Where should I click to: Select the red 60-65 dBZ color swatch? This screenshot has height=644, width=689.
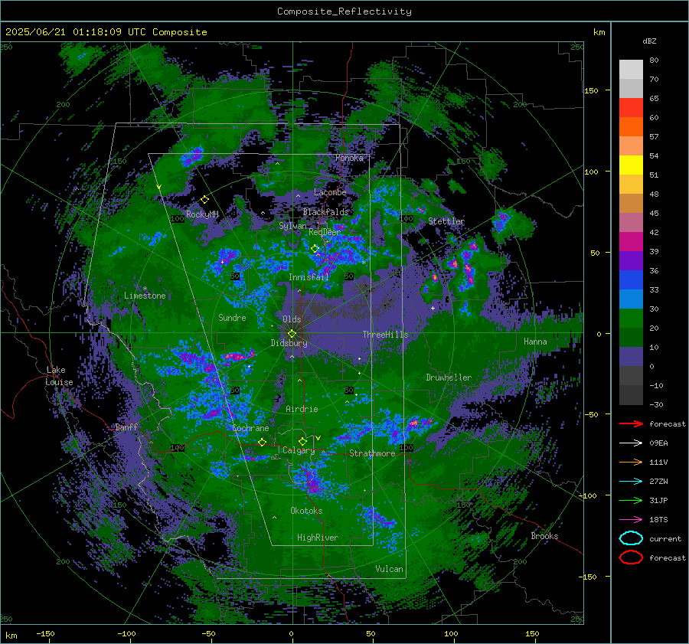(631, 108)
